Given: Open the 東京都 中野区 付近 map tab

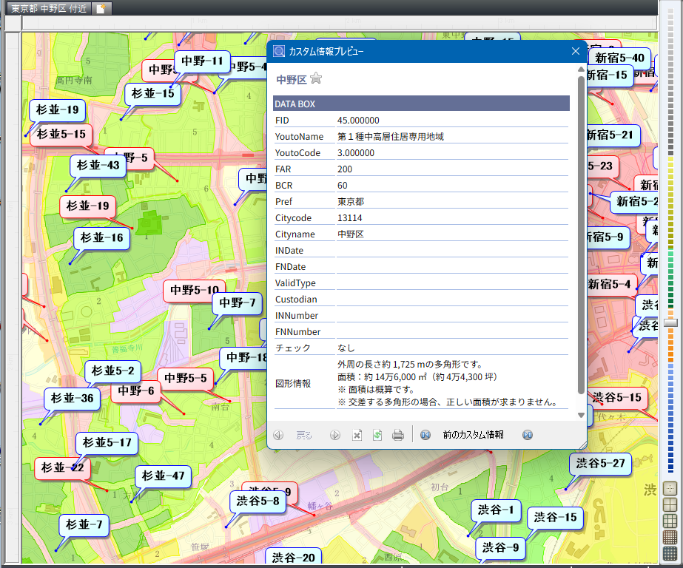Looking at the screenshot, I should 48,9.
